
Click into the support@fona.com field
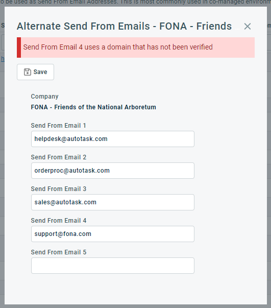coord(113,234)
